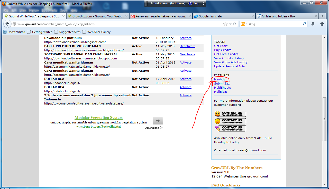This screenshot has width=329, height=189.
Task: Open a new tab with plus button
Action: tap(322, 16)
